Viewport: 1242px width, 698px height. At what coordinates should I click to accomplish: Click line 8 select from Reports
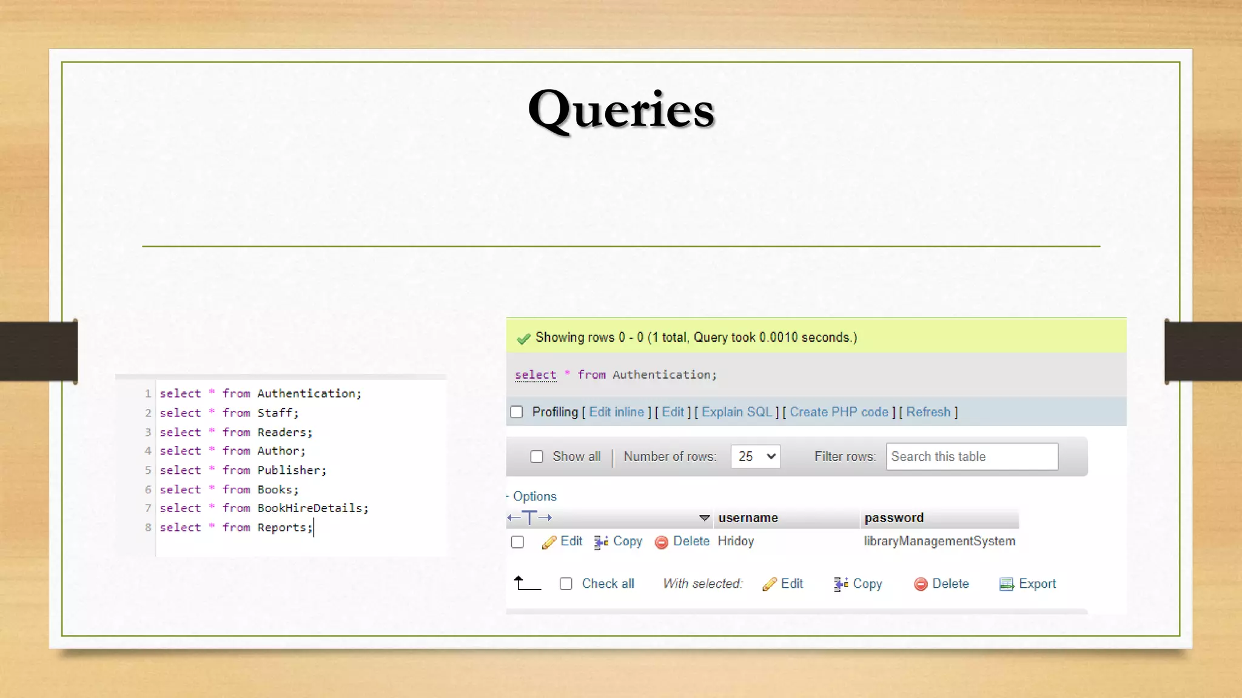click(236, 528)
